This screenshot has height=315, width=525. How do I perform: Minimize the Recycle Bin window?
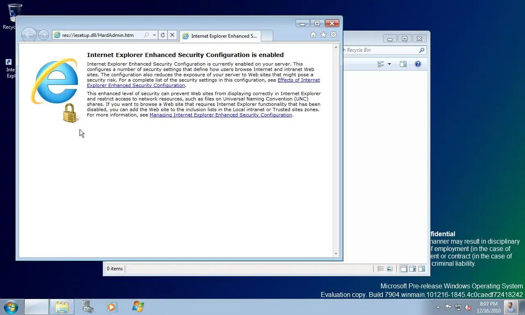click(390, 39)
